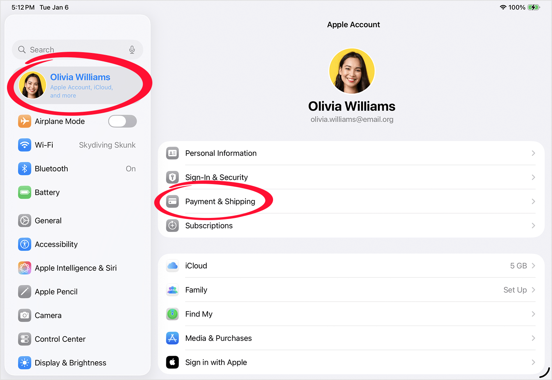This screenshot has height=380, width=552.
Task: Click the Bluetooth On status text
Action: (131, 169)
